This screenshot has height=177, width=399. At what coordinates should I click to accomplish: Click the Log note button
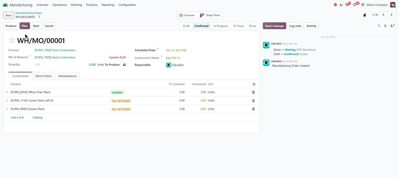tap(295, 26)
